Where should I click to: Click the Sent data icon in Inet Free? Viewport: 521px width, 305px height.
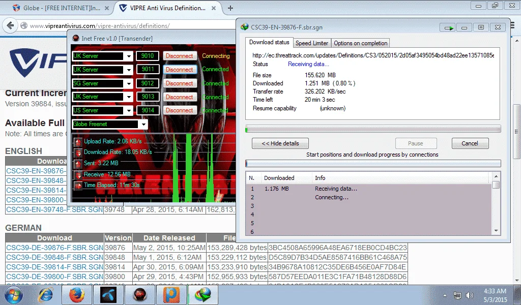(78, 164)
